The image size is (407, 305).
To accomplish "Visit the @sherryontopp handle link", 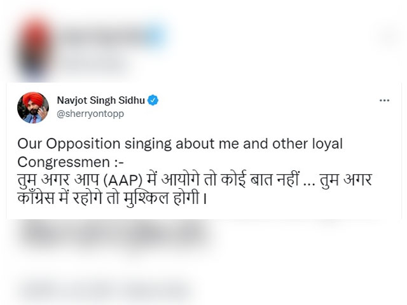I will 90,113.
